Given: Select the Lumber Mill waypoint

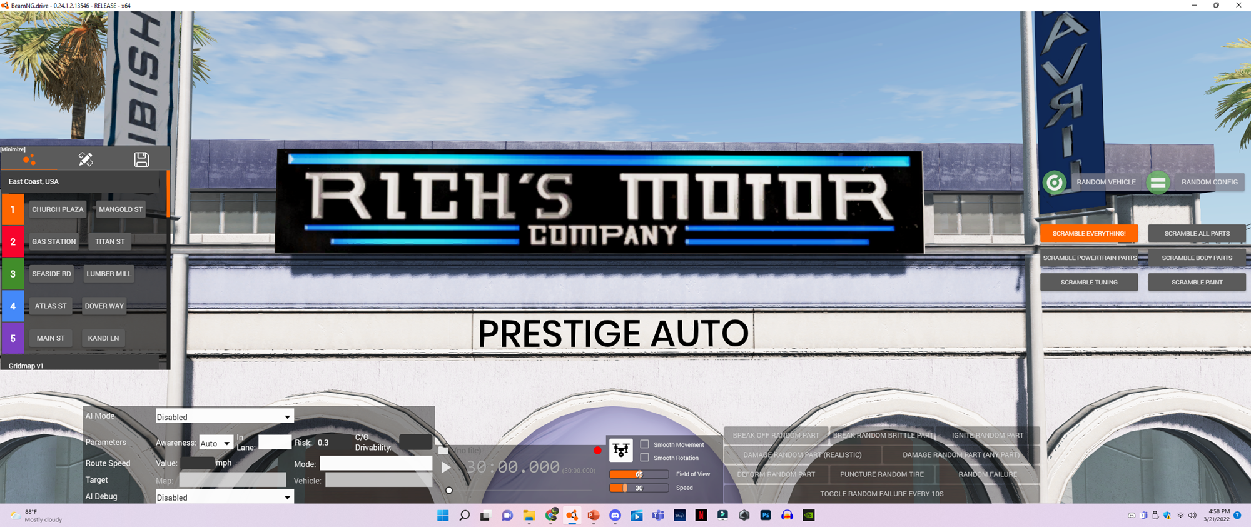Looking at the screenshot, I should (x=109, y=274).
